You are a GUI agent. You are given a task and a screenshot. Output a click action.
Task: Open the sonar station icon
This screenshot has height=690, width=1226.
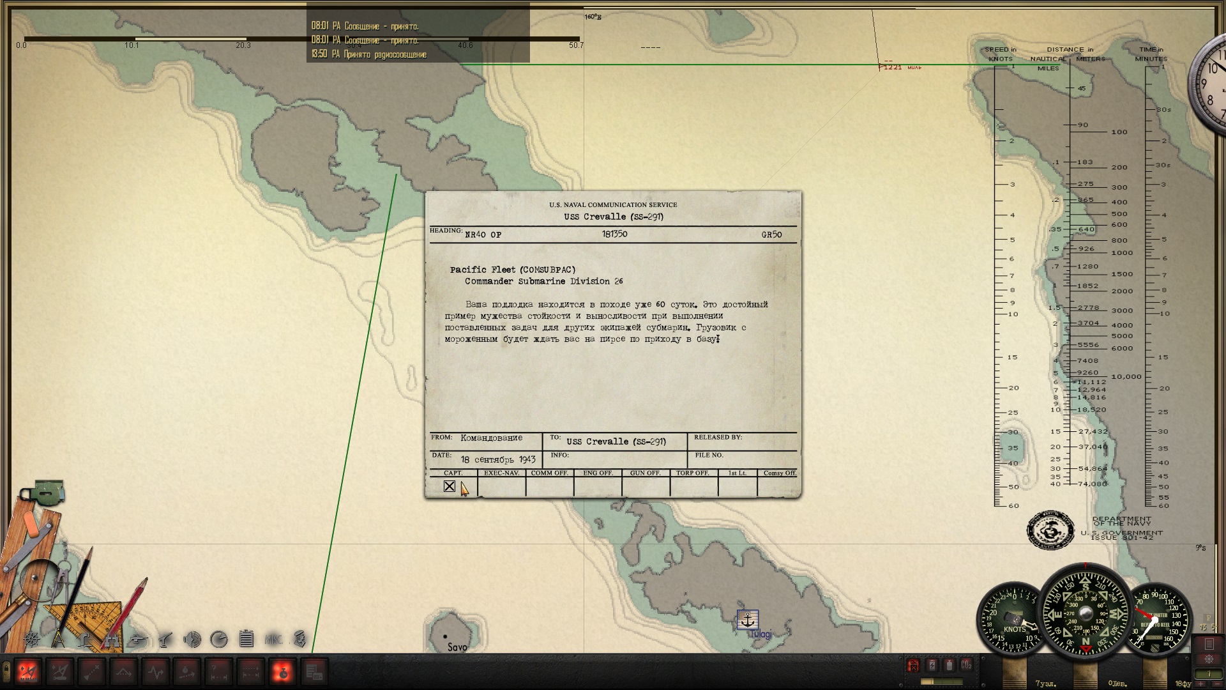point(192,639)
